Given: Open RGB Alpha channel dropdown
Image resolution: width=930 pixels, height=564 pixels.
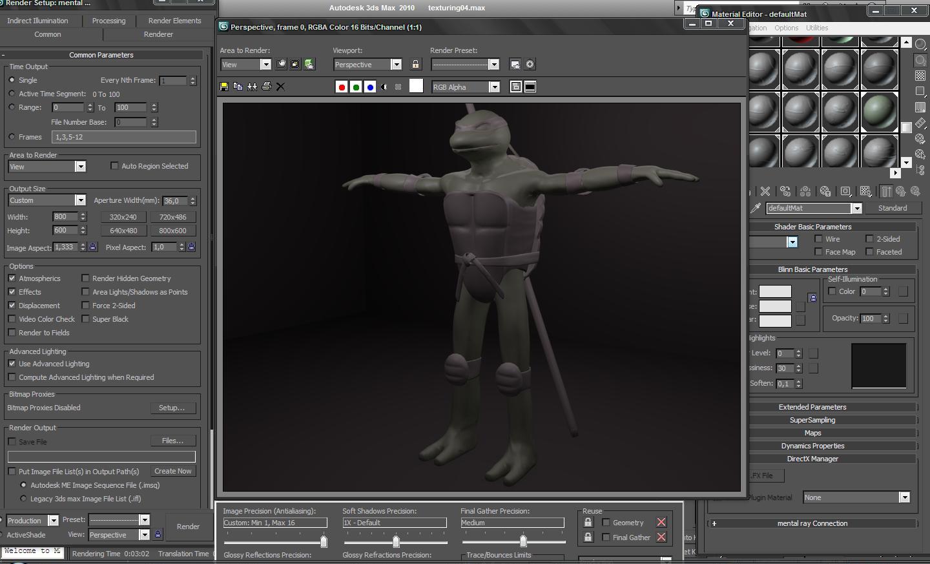Looking at the screenshot, I should pos(494,87).
